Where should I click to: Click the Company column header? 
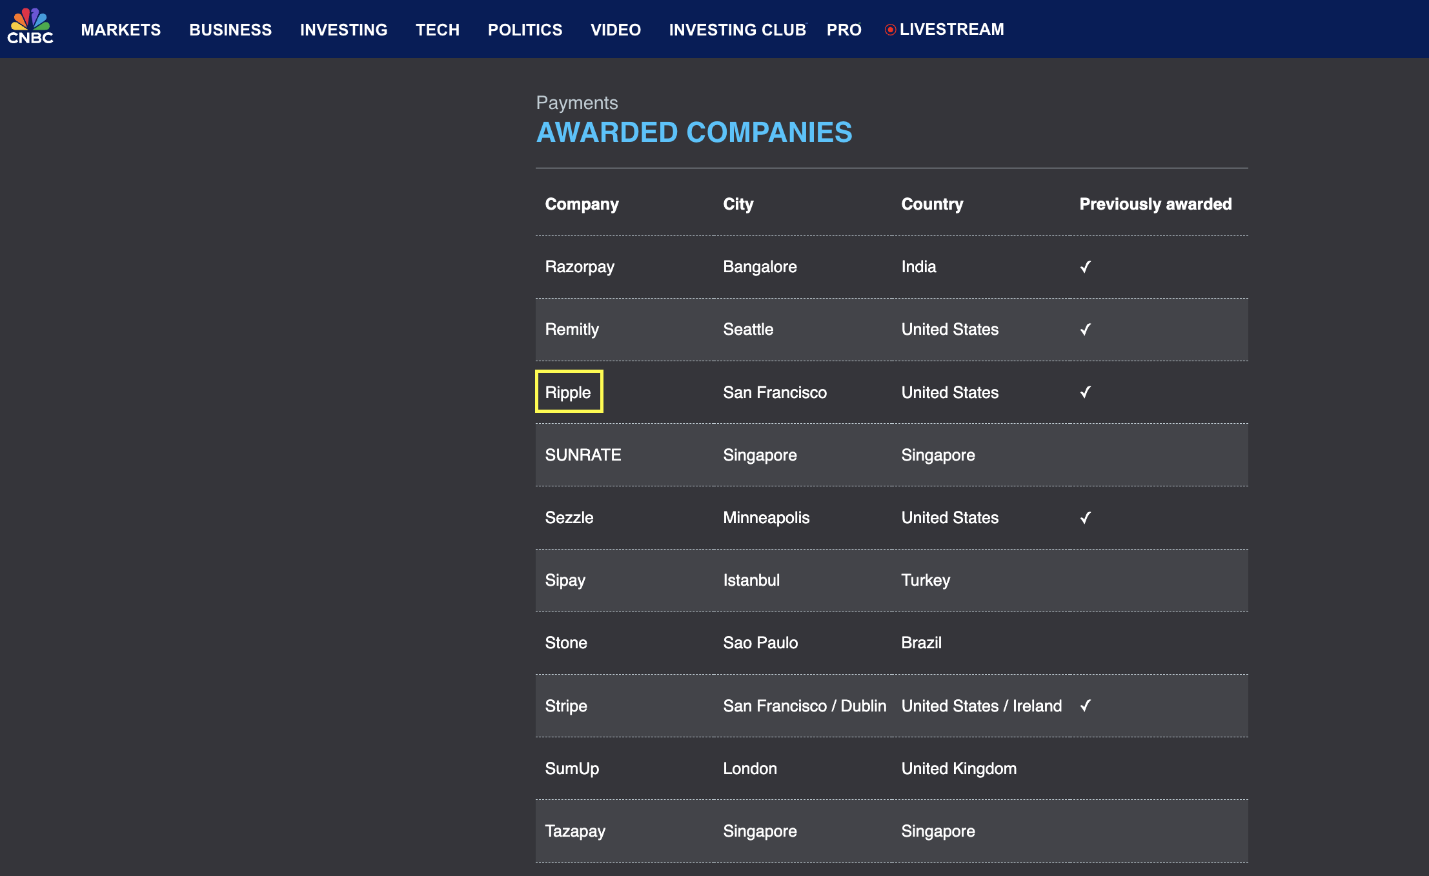coord(582,204)
